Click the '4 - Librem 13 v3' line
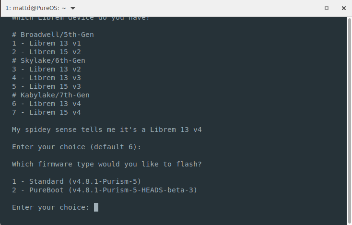This screenshot has width=352, height=225. coord(47,78)
